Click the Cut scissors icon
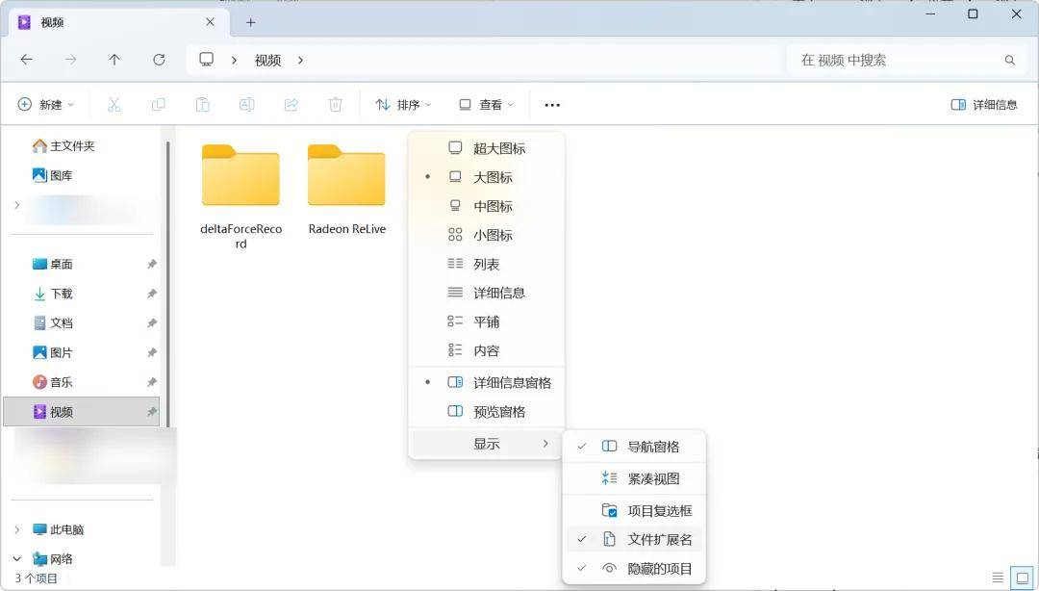 click(x=114, y=105)
